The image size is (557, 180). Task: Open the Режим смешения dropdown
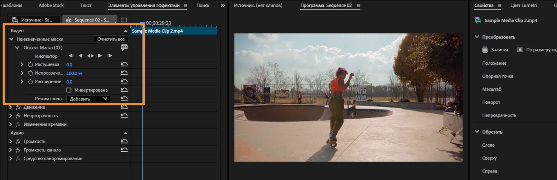pos(88,99)
